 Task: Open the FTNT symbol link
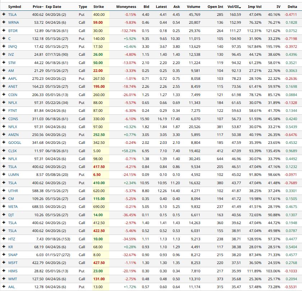[13, 111]
